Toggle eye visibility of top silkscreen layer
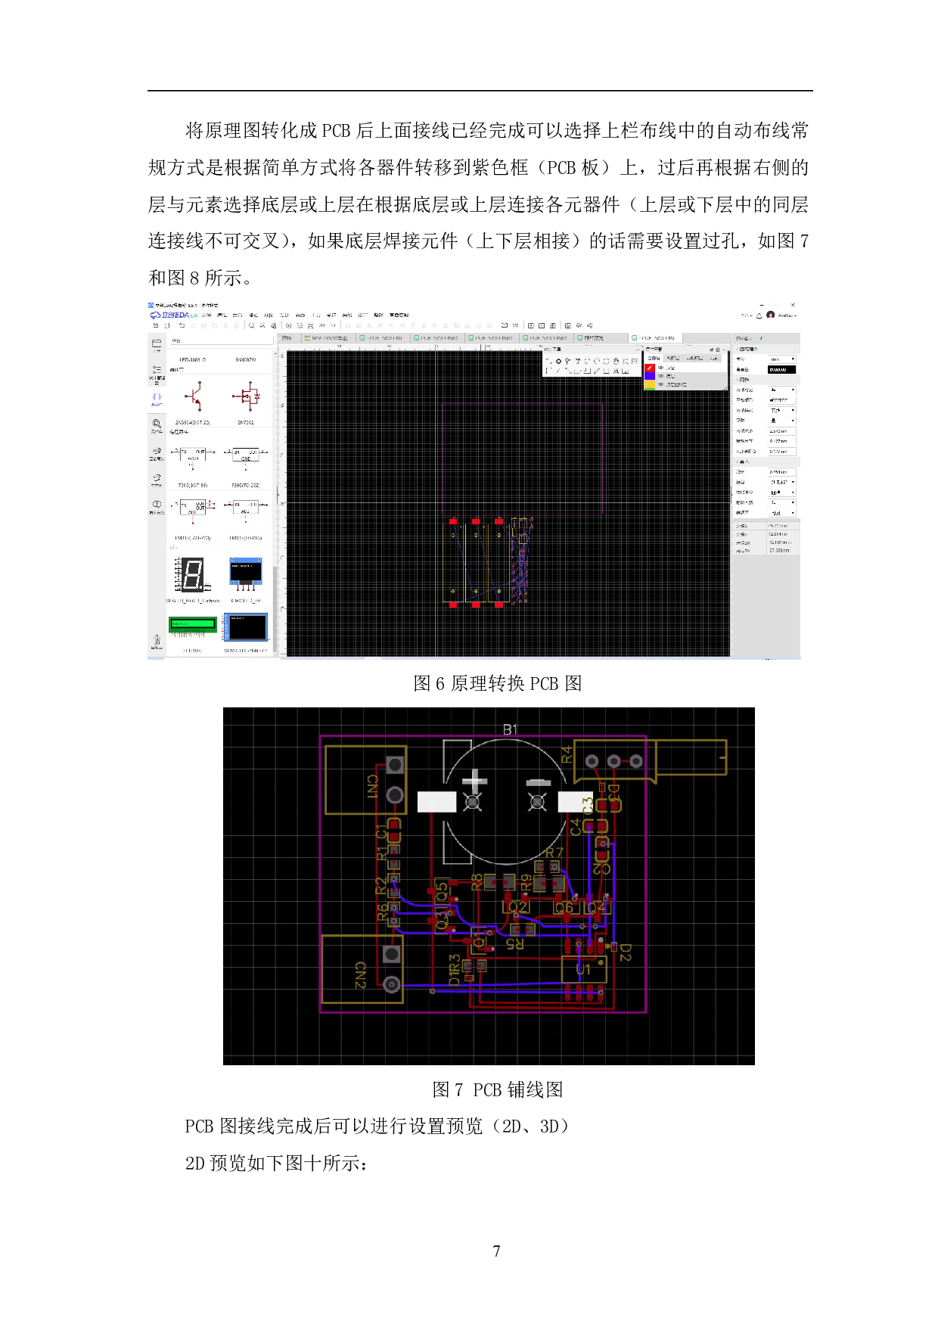 (660, 384)
